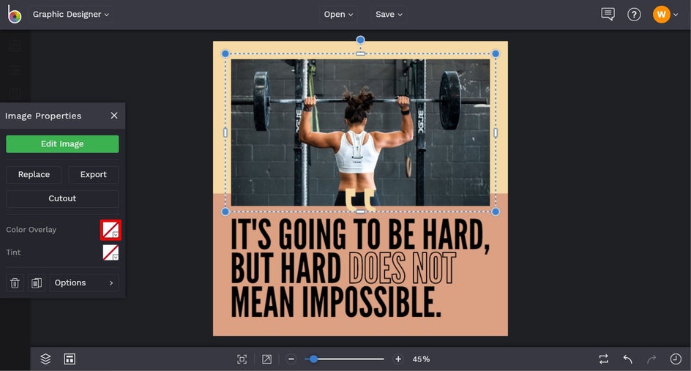Open the Save menu
The height and width of the screenshot is (371, 691).
coord(389,15)
